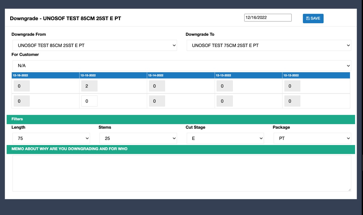Screen dimensions: 363x215
Task: Click the top quantity field under 12-14-2022
Action: click(157, 86)
